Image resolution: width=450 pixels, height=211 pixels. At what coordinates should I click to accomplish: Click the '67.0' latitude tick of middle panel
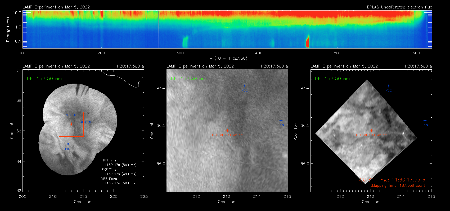(161, 87)
